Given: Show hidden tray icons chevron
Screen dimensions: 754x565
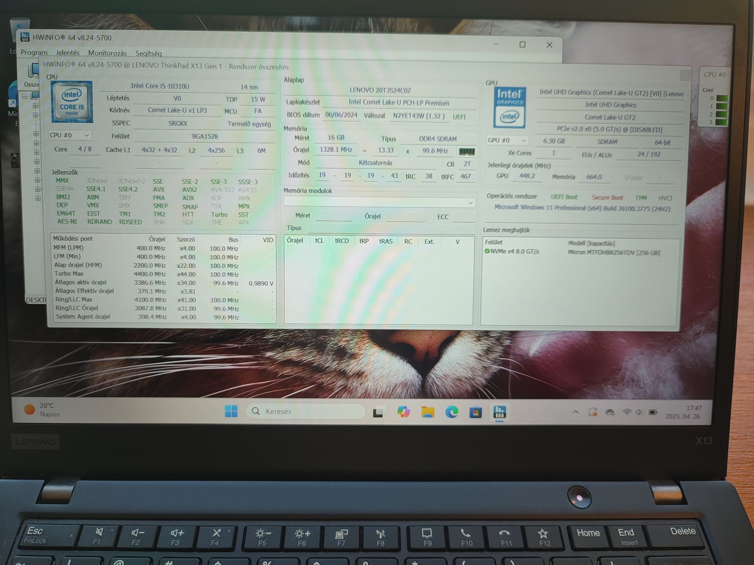Looking at the screenshot, I should (x=575, y=412).
